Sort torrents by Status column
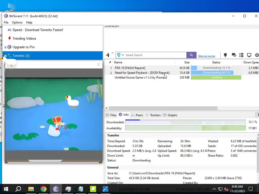 216,62
